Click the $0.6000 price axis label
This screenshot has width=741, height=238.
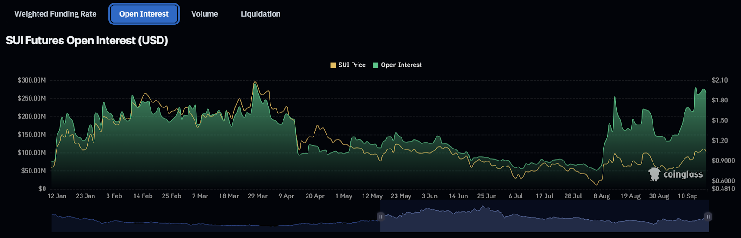(723, 181)
